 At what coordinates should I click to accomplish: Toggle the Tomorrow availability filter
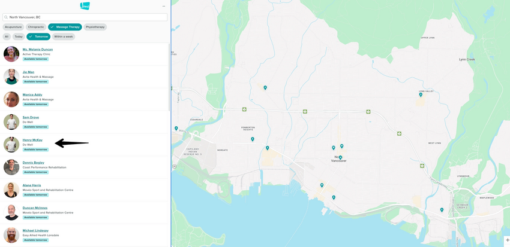[x=38, y=36]
